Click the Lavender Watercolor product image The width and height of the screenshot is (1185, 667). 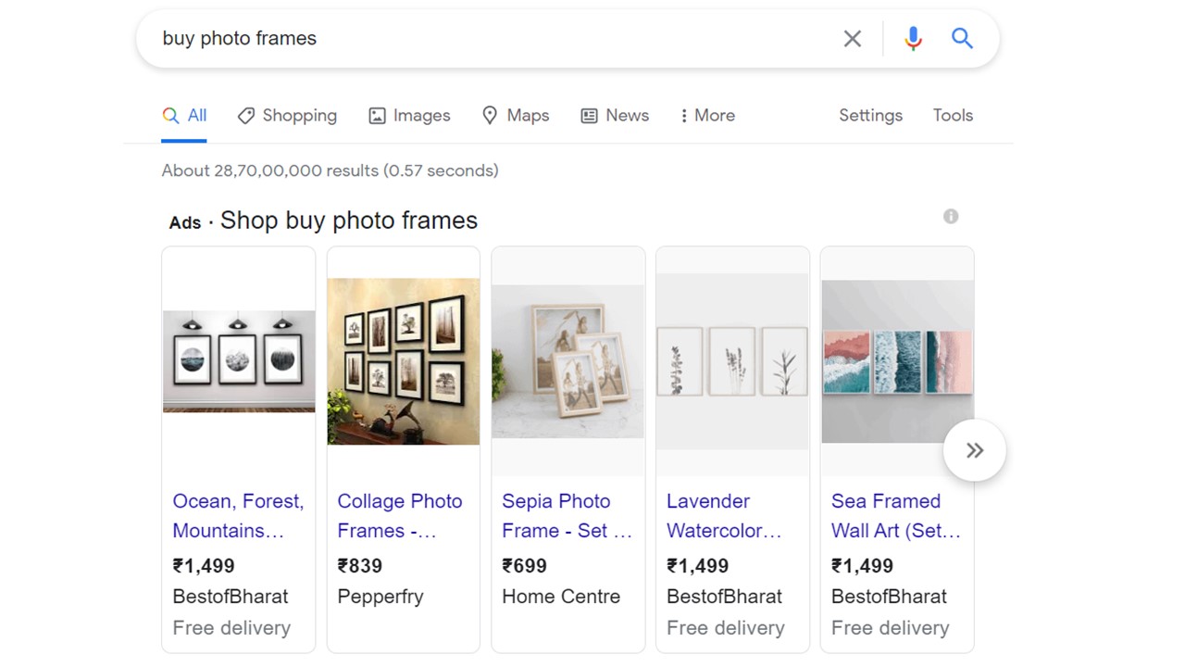click(x=732, y=361)
